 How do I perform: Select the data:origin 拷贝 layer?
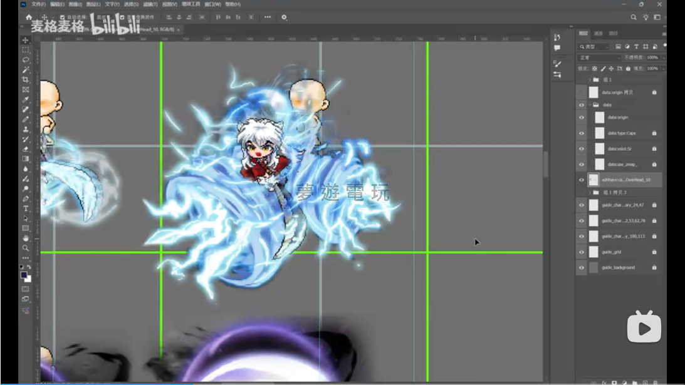pos(620,92)
